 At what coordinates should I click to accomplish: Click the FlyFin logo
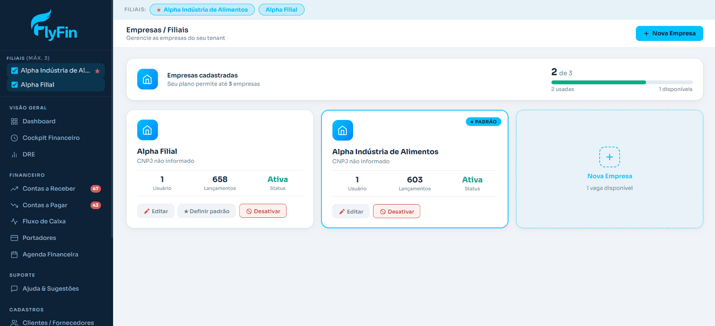[54, 25]
